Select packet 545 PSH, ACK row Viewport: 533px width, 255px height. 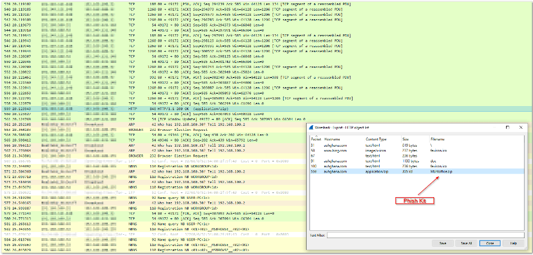click(x=266, y=35)
